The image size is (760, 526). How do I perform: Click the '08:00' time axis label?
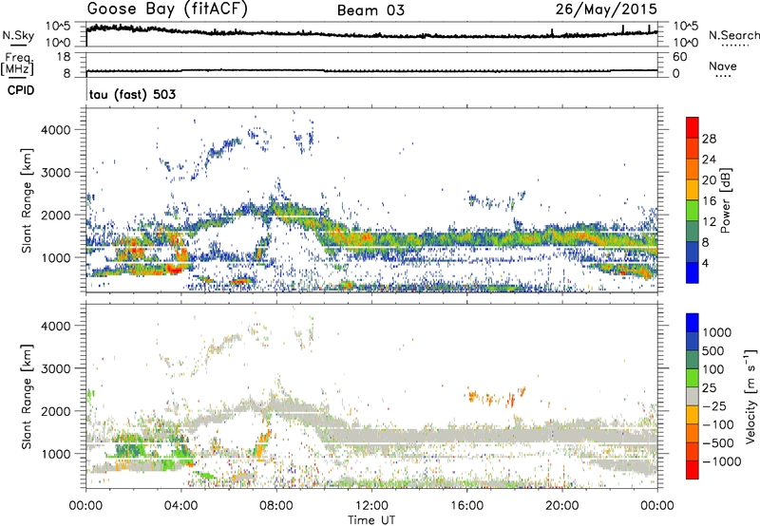point(276,506)
